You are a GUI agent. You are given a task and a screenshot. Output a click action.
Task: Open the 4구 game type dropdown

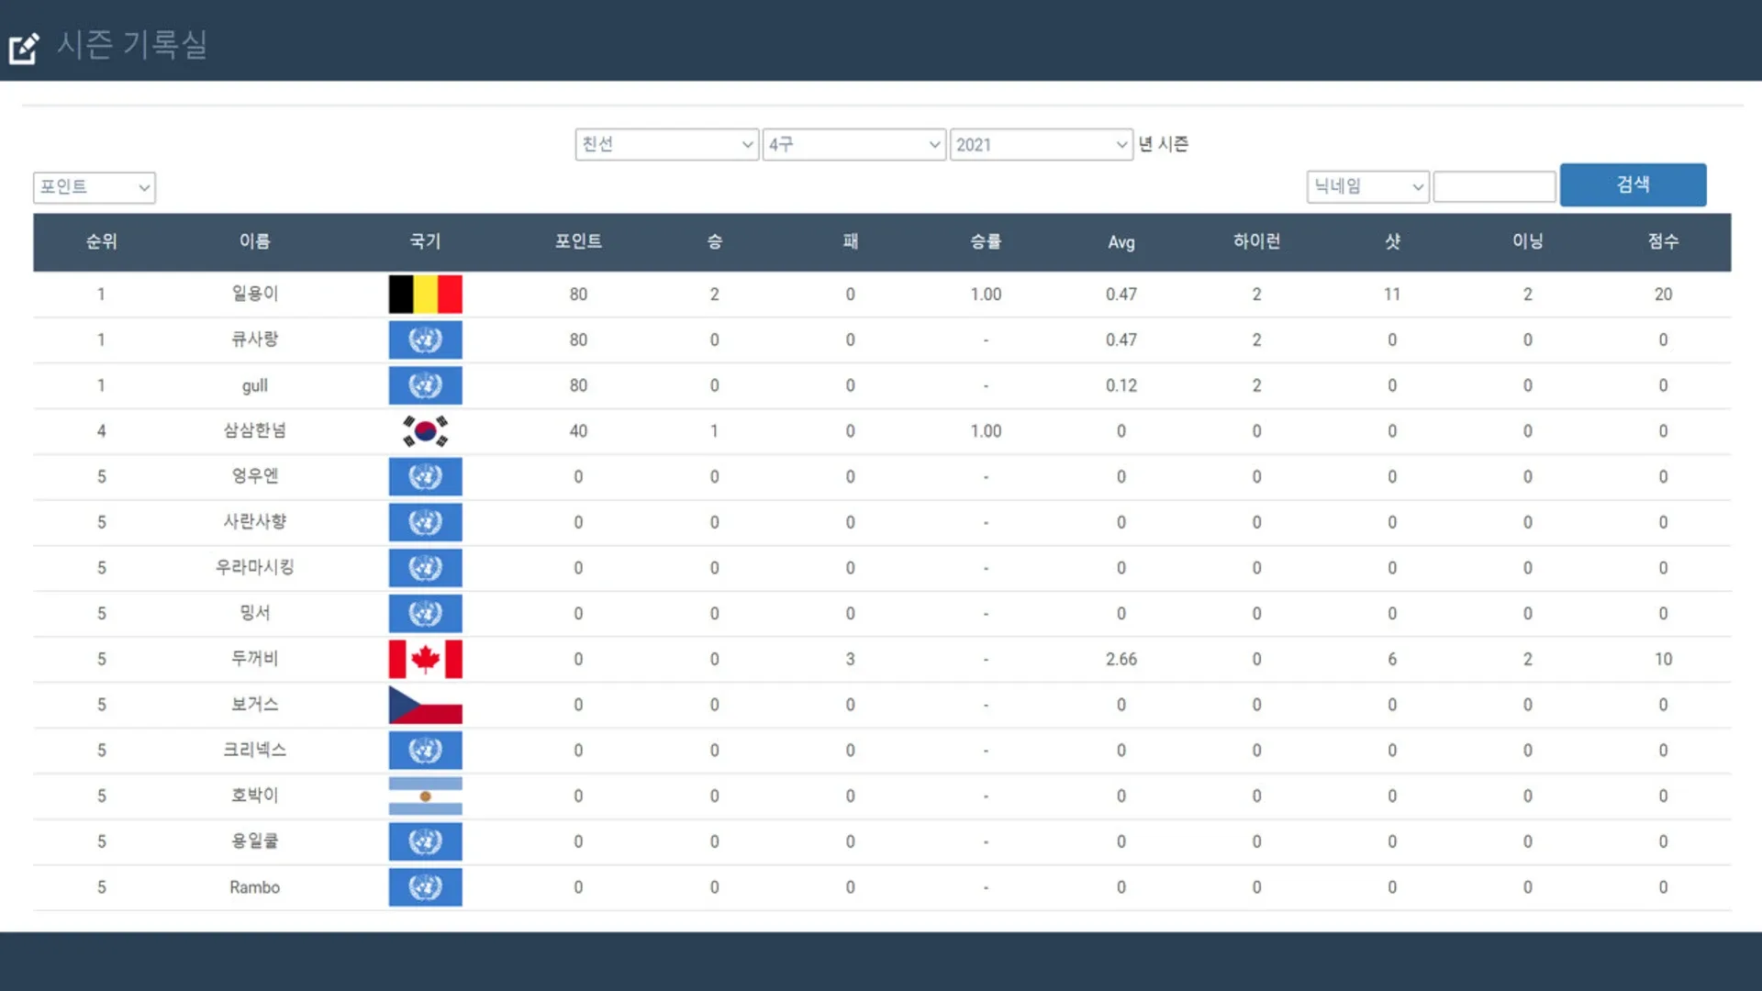[854, 144]
